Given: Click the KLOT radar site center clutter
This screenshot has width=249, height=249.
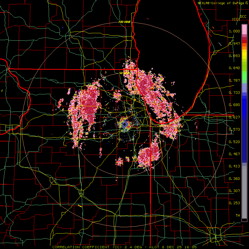Looking at the screenshot, I should 124,124.
